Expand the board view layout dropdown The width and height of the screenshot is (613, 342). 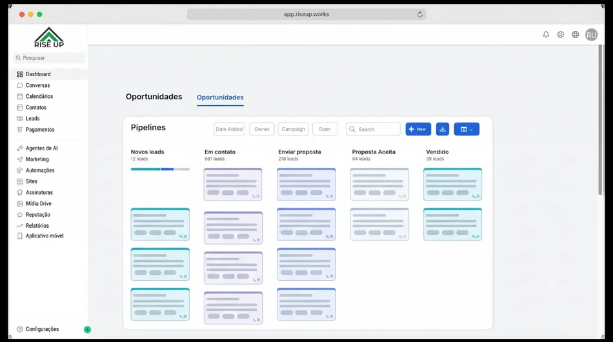pyautogui.click(x=467, y=129)
